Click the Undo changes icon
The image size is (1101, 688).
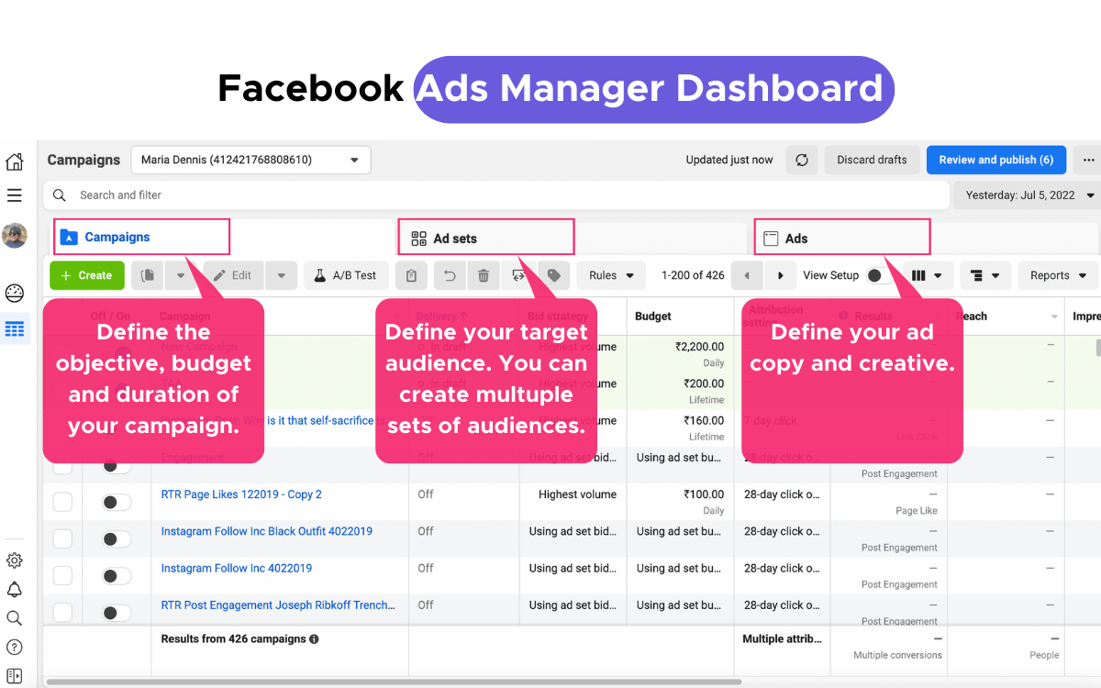pos(449,275)
